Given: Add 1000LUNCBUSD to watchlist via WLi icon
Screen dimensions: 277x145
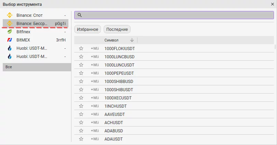Looking at the screenshot, I should (x=95, y=57).
